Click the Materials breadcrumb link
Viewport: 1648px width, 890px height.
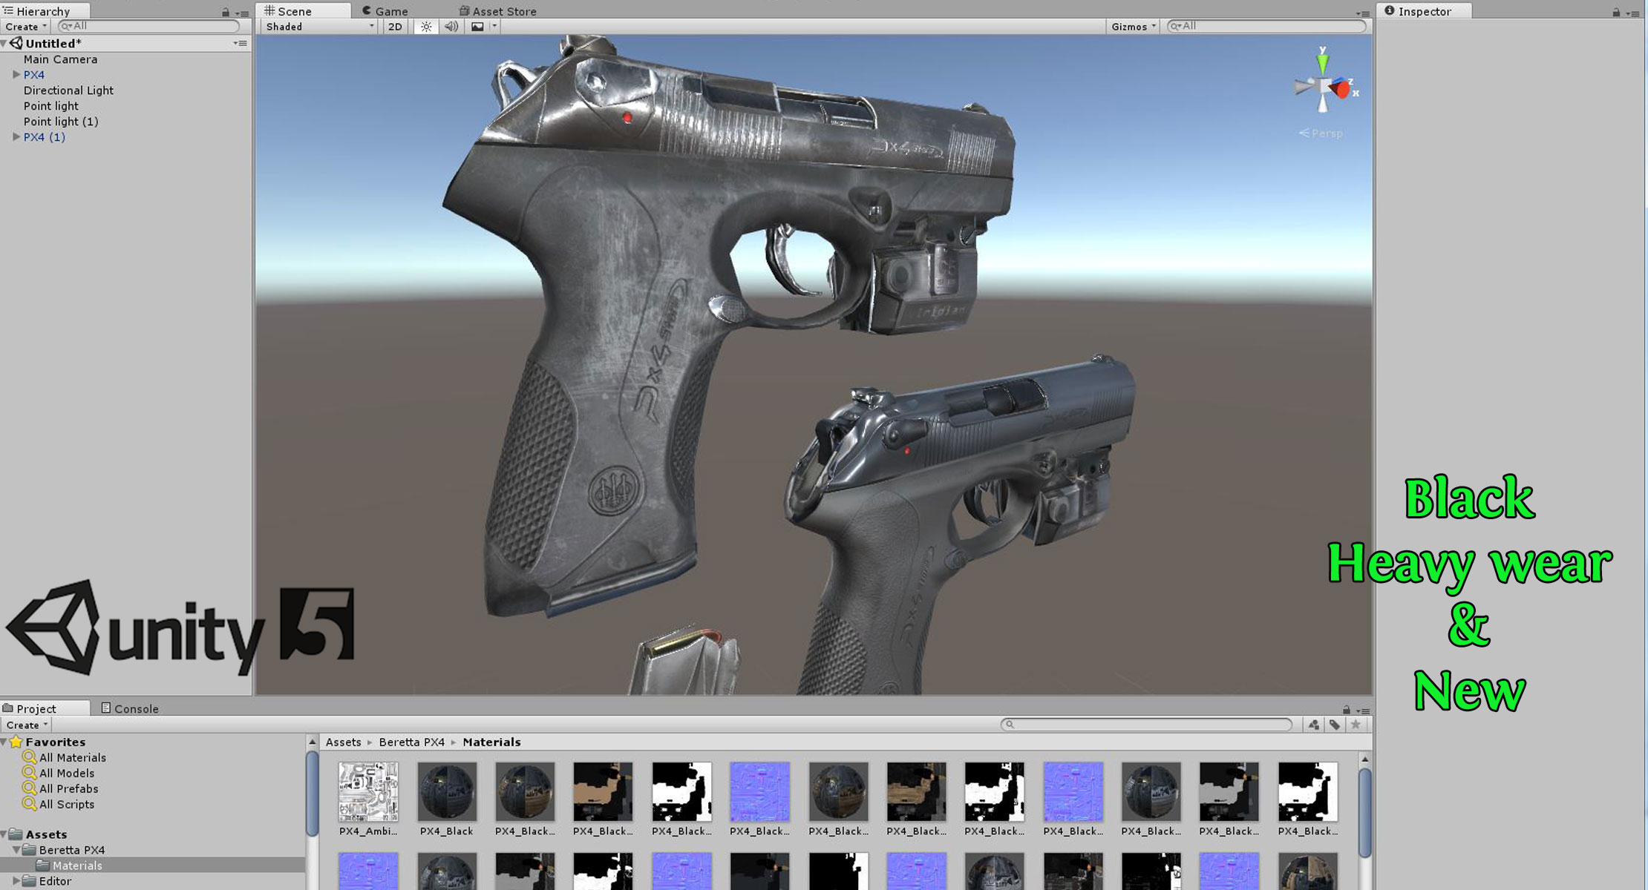pos(491,742)
